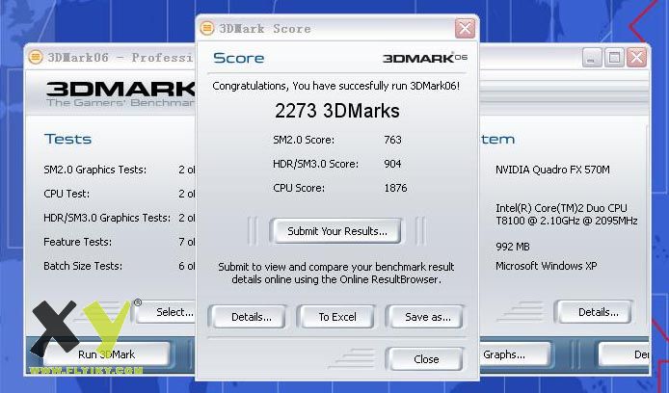Click the 3DMark06 main window title icon
The width and height of the screenshot is (669, 393).
[36, 57]
